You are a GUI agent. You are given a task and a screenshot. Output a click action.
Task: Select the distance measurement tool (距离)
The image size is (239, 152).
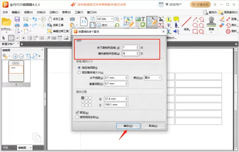pyautogui.click(x=231, y=19)
